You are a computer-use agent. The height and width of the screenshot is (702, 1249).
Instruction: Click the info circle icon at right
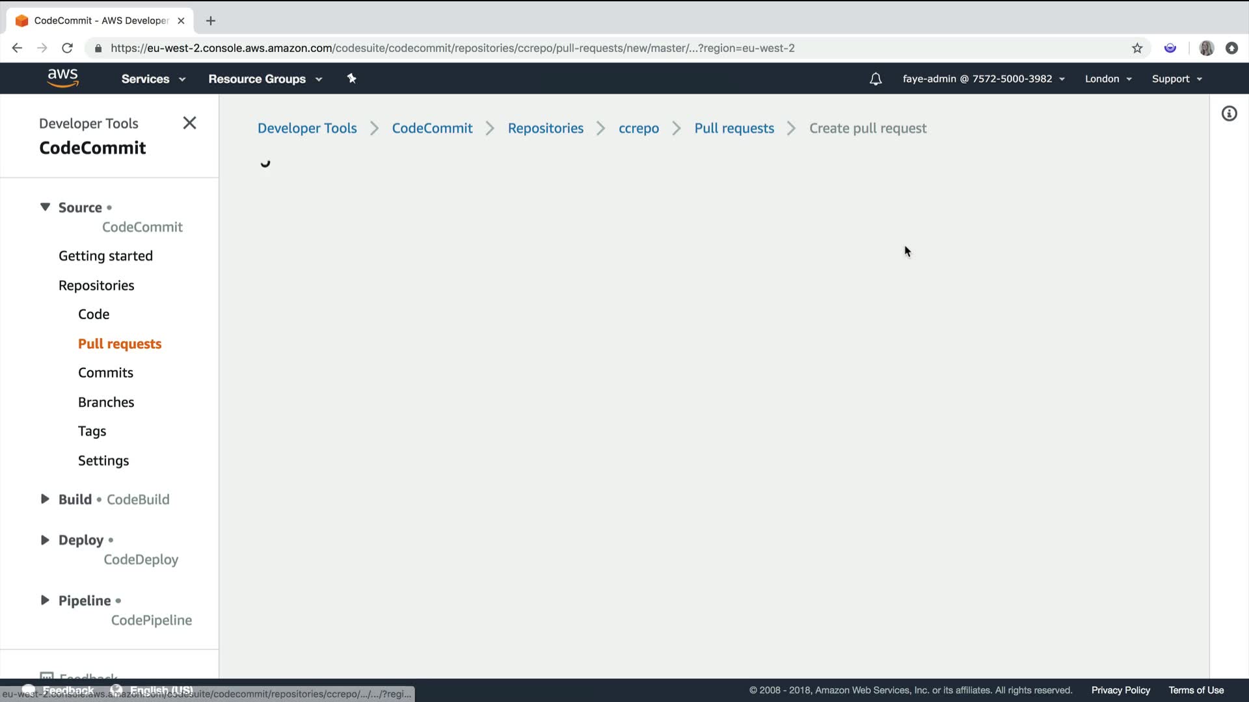[1229, 114]
